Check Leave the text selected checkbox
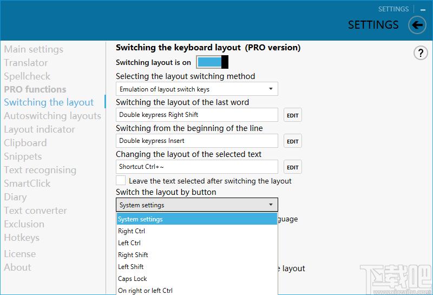Viewport: 433px width, 295px height. (121, 181)
